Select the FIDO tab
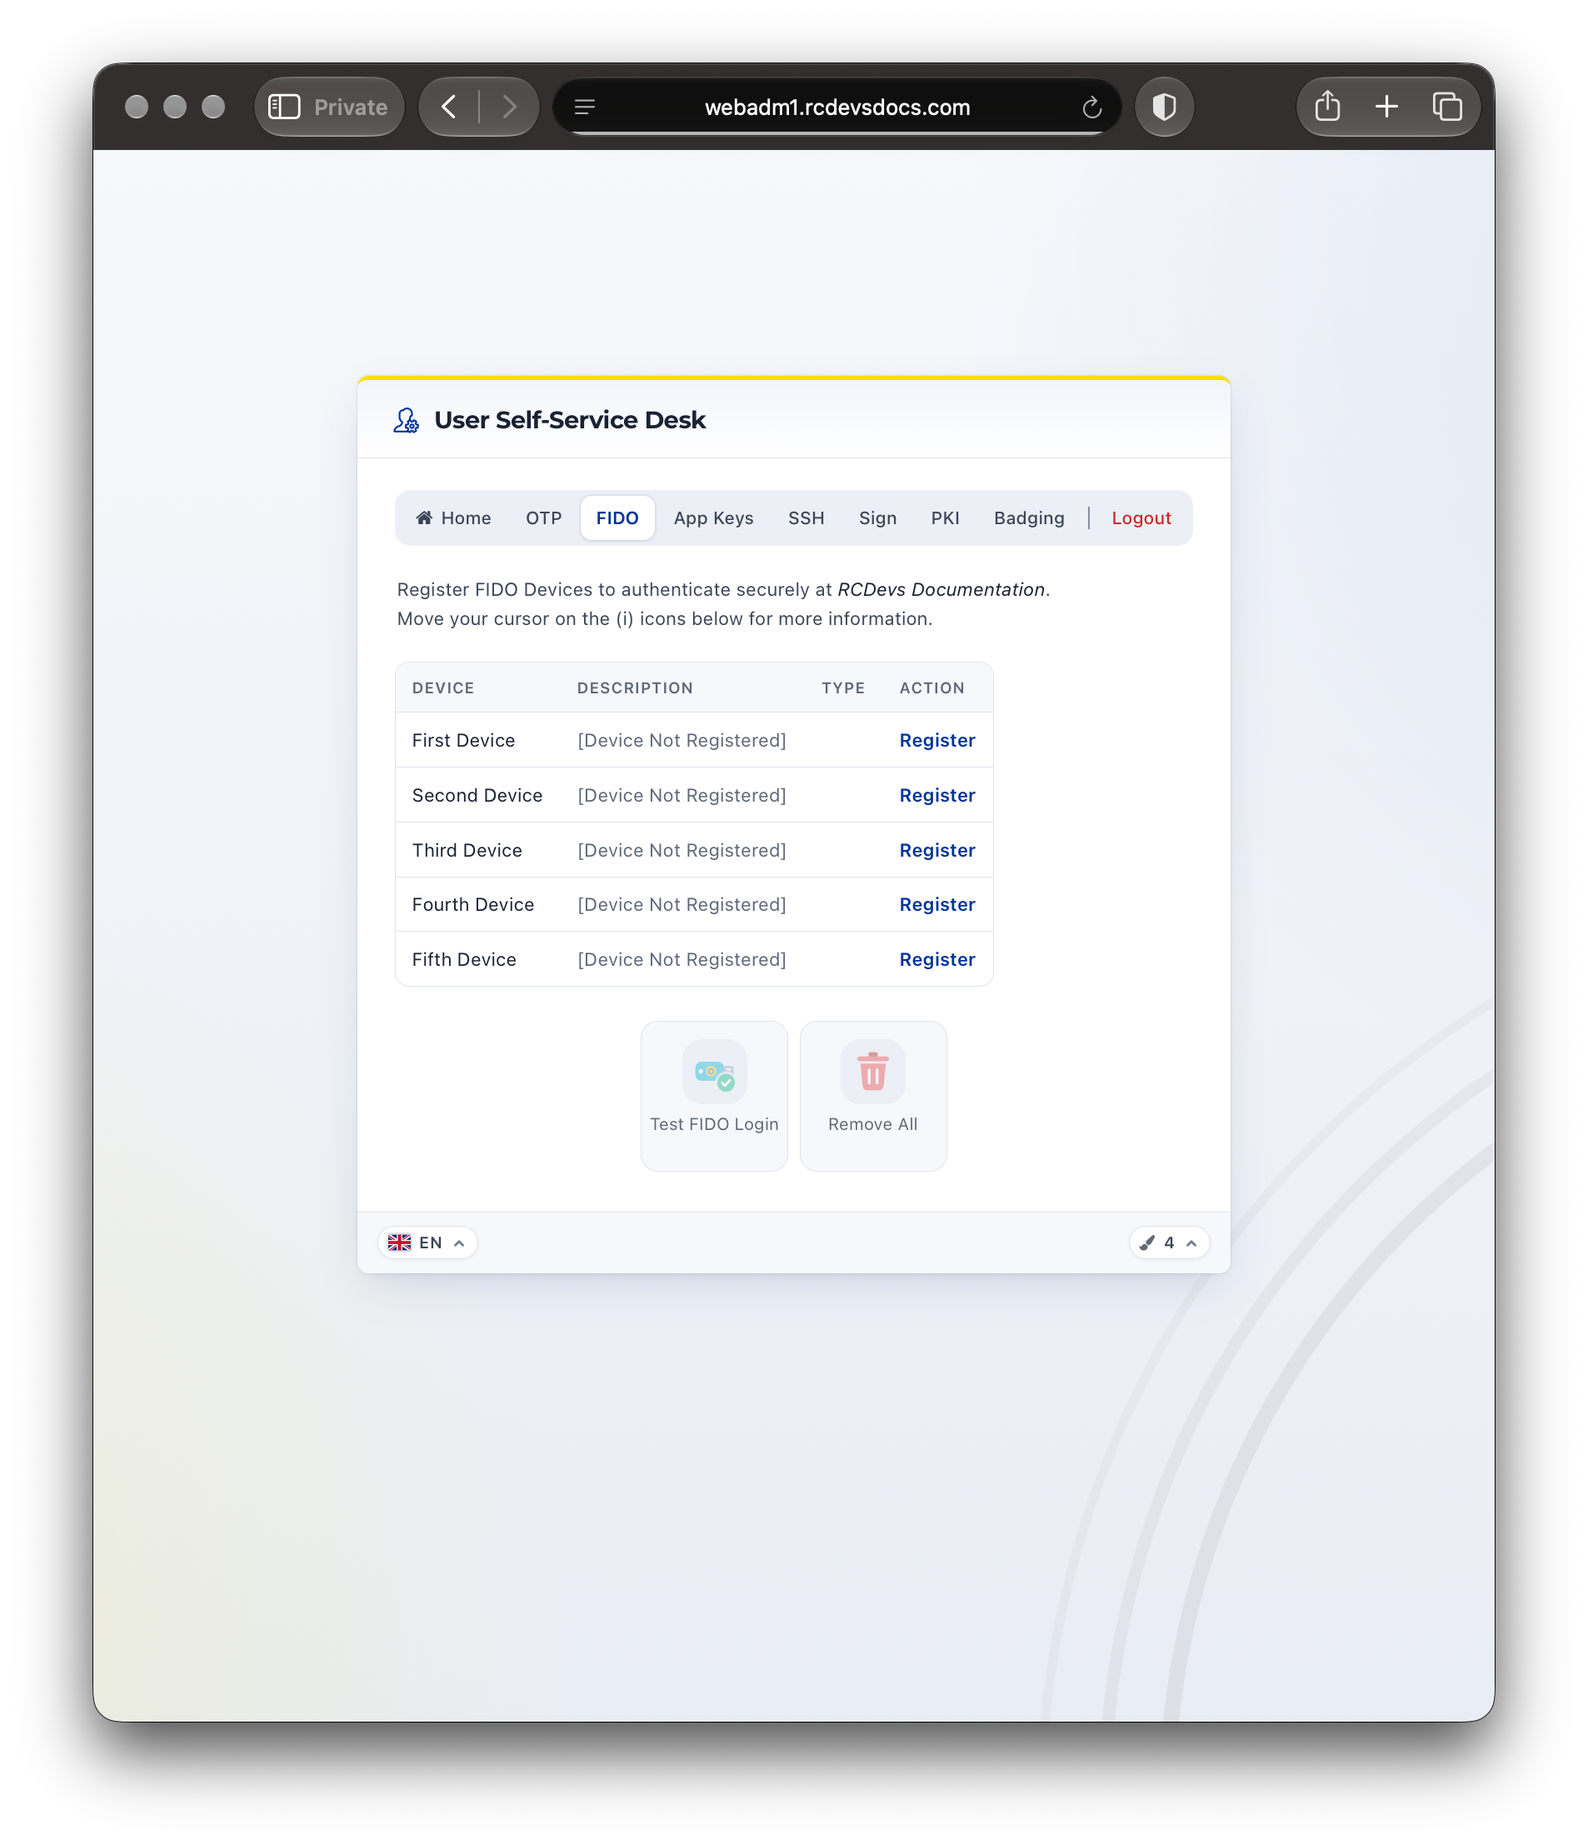Screen dimensions: 1588x1845 pos(617,518)
